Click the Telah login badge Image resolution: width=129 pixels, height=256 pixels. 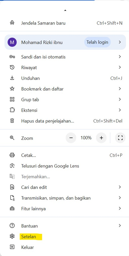pos(97,42)
